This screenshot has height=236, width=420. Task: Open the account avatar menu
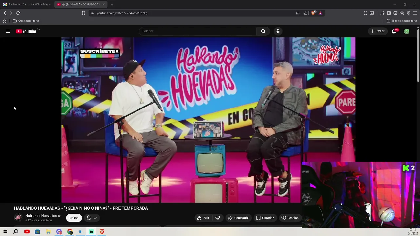click(407, 31)
